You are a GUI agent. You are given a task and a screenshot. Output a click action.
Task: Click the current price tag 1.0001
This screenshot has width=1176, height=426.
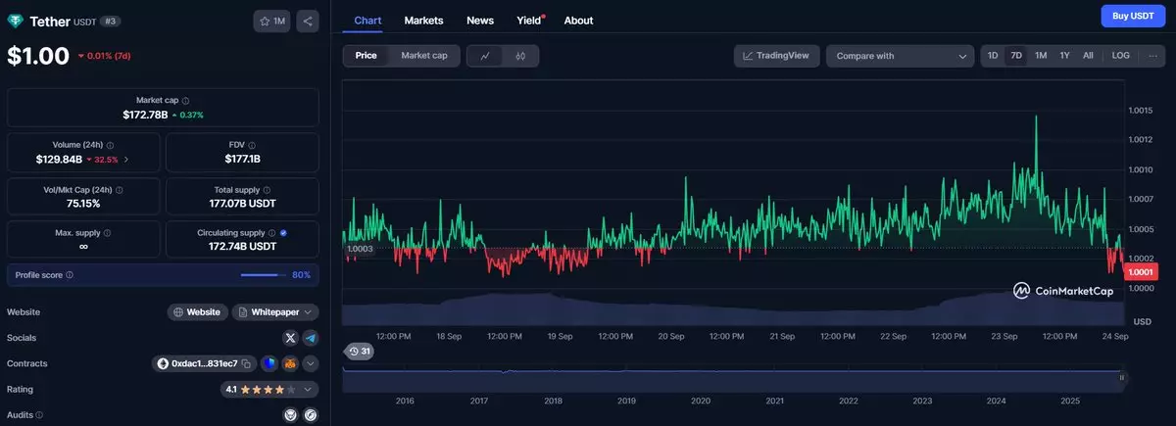(1140, 271)
